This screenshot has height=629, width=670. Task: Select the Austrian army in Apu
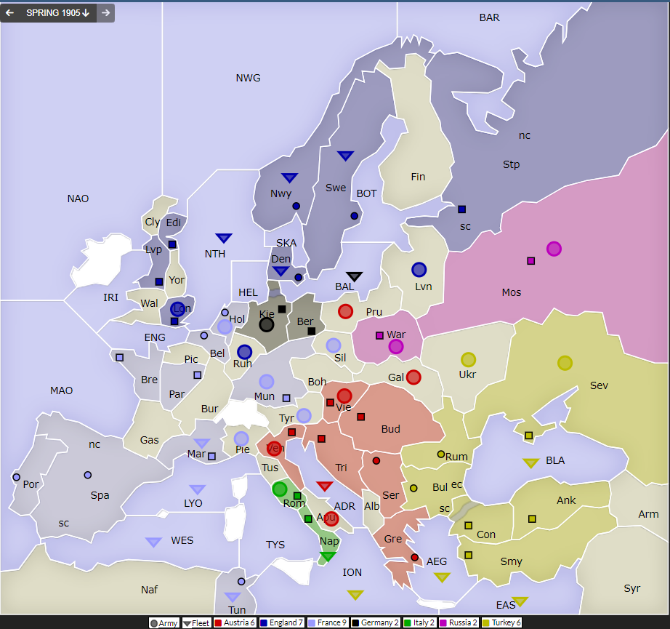331,518
